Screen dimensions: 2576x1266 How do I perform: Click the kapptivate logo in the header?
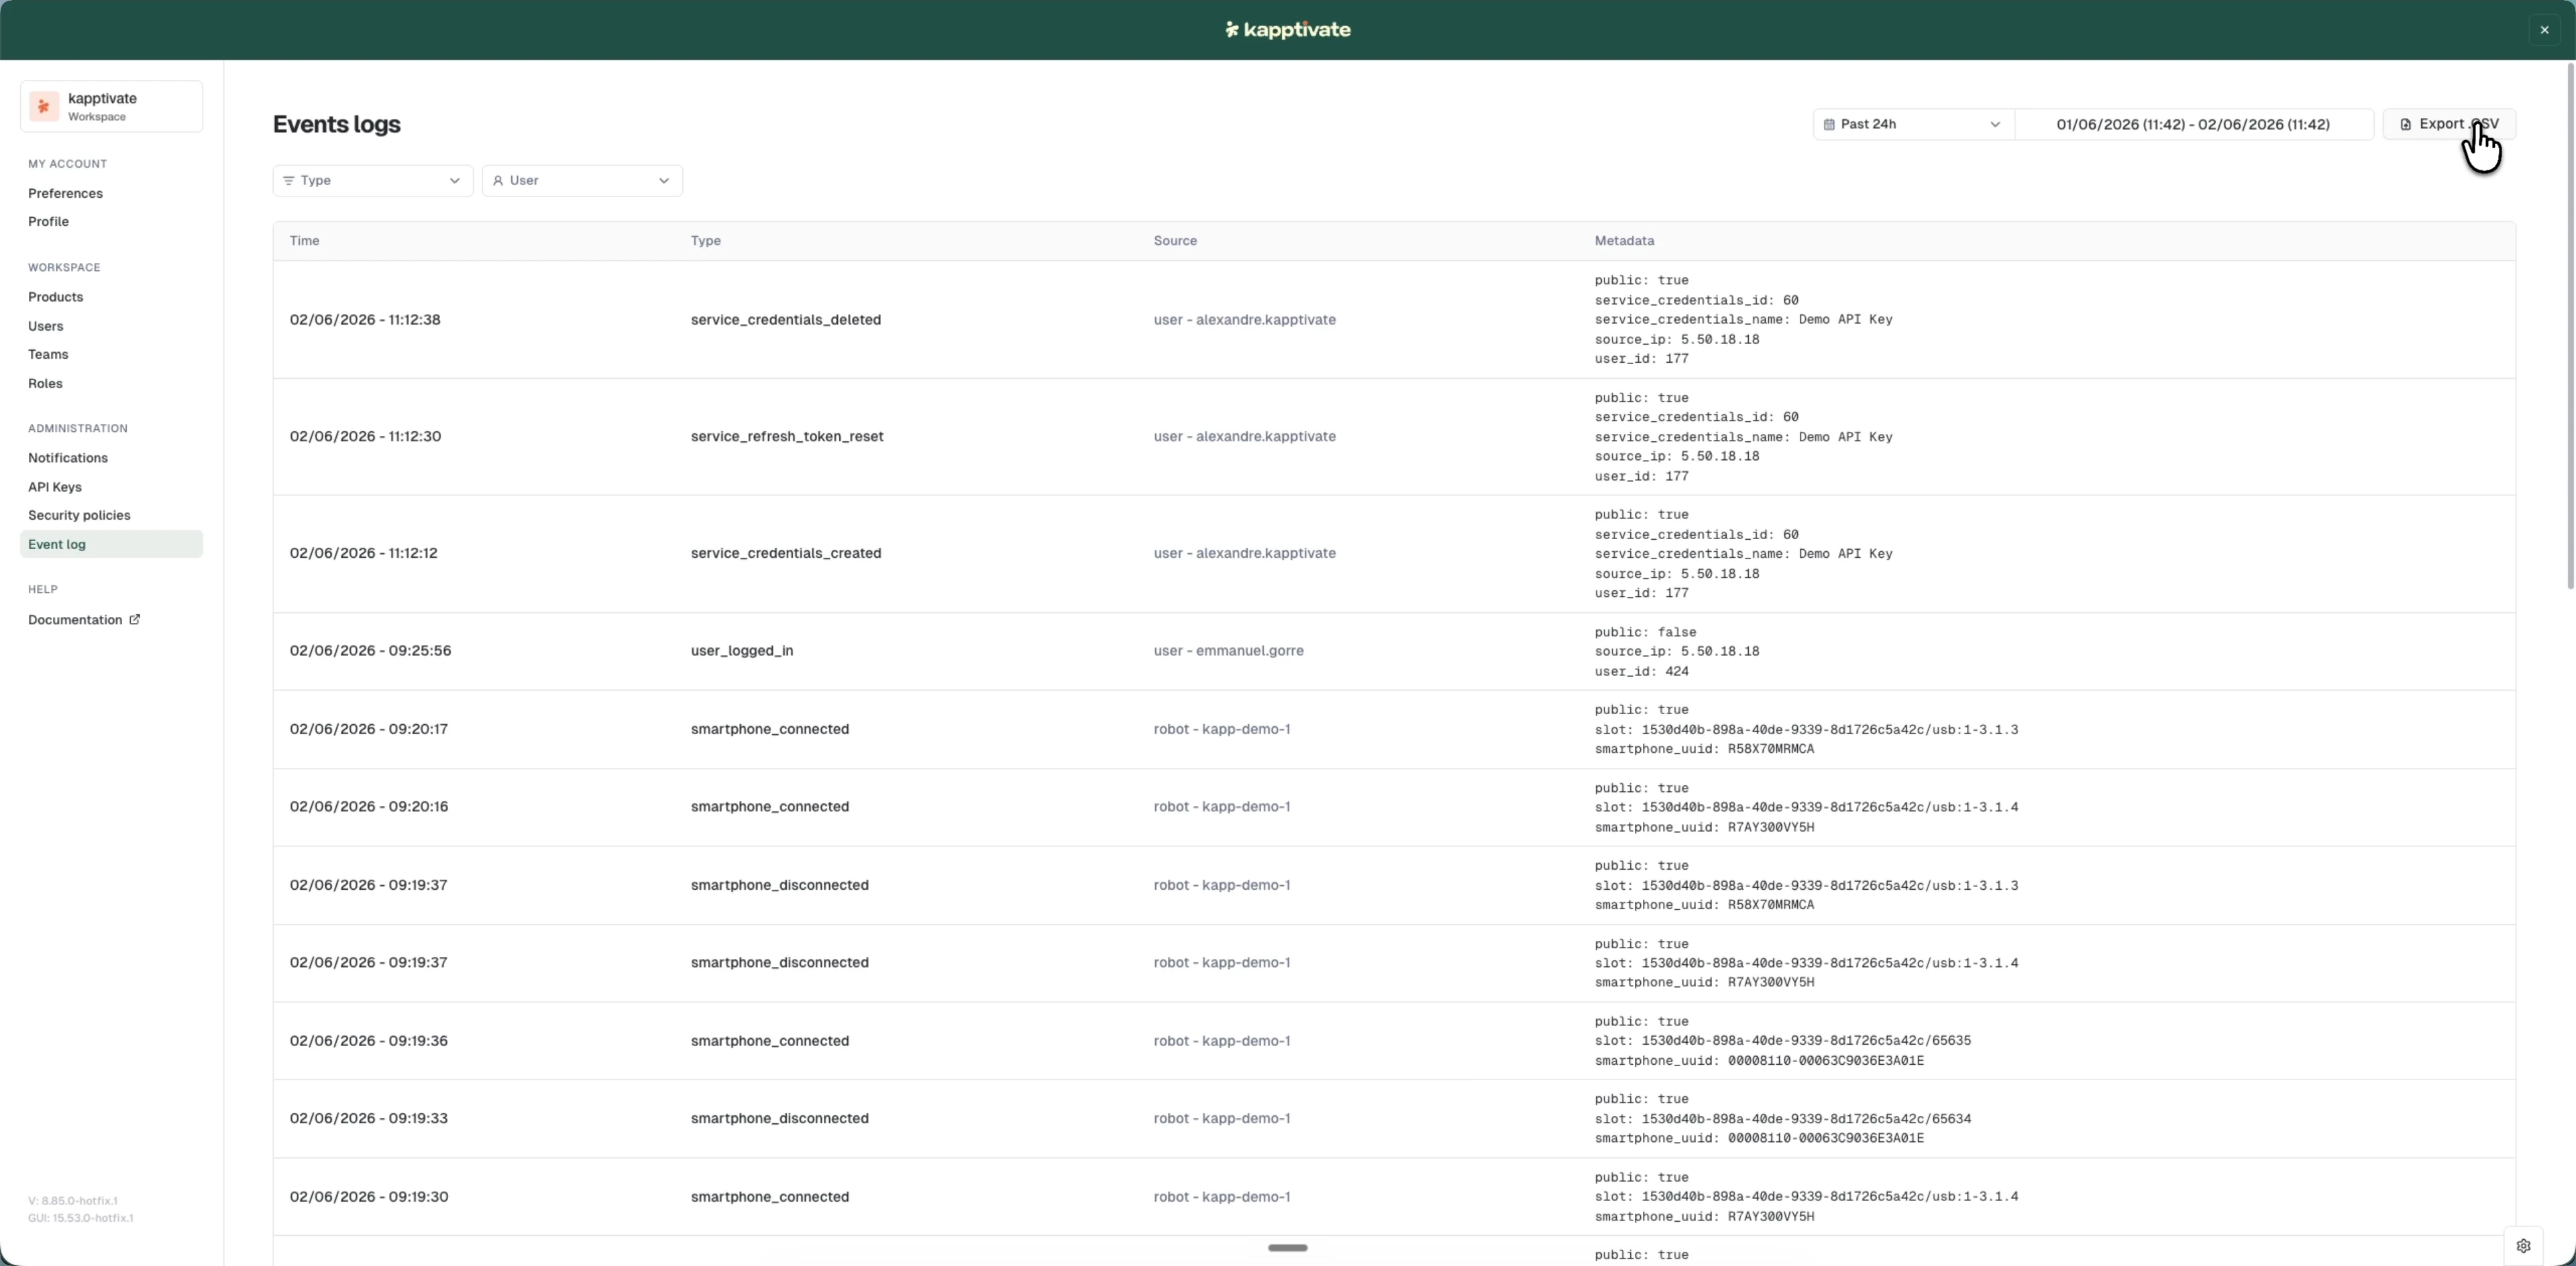pyautogui.click(x=1288, y=30)
